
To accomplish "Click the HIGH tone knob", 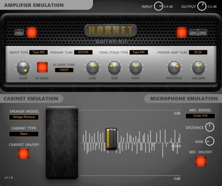I will point(136,67).
